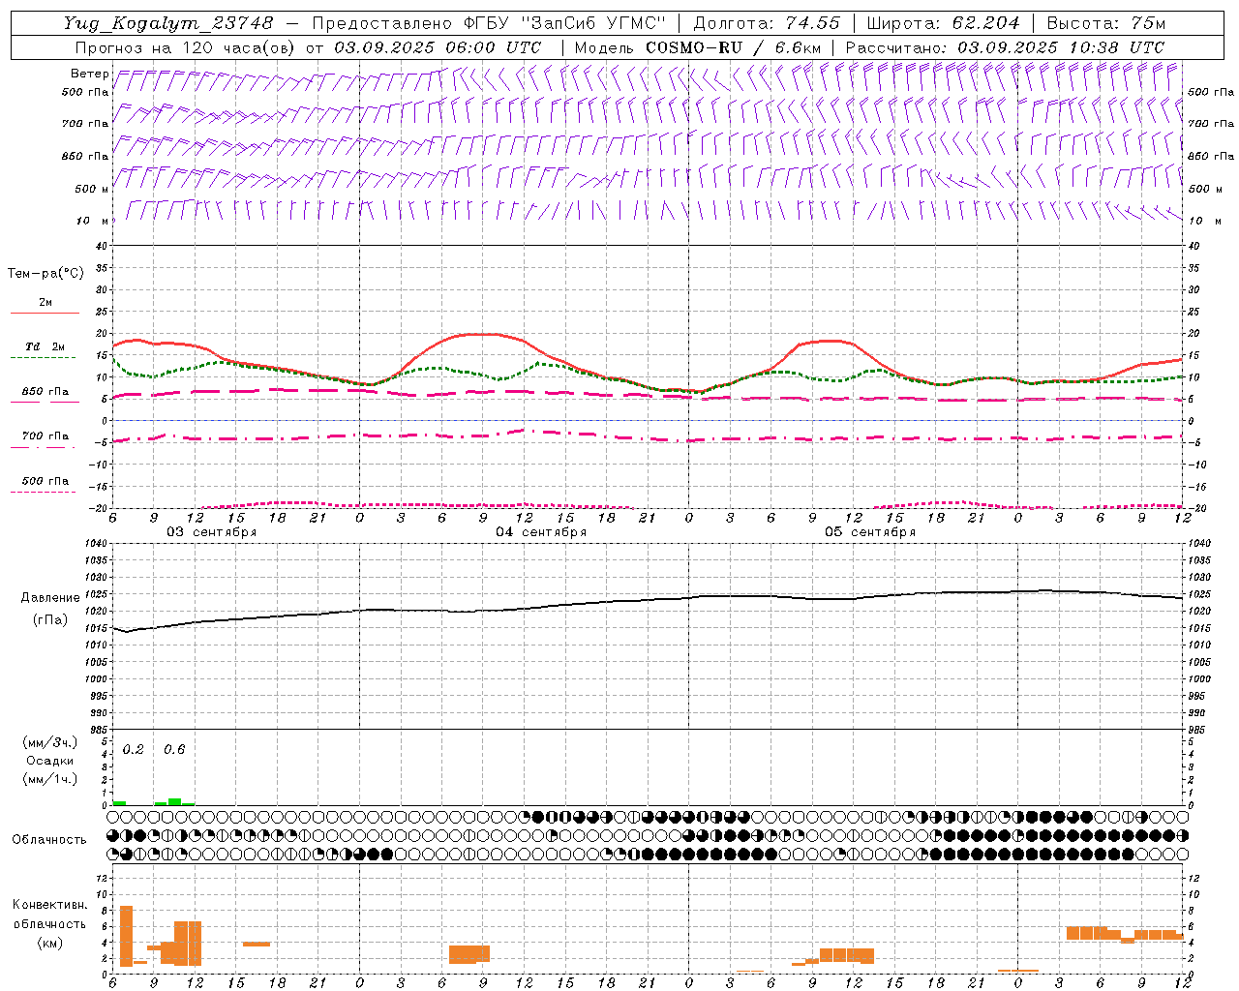The width and height of the screenshot is (1239, 991).
Task: Click the red 2м temperature legend line
Action: (45, 313)
